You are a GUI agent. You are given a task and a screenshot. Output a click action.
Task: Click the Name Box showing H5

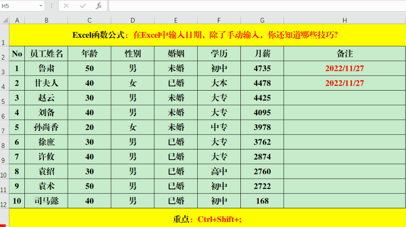tap(20, 6)
